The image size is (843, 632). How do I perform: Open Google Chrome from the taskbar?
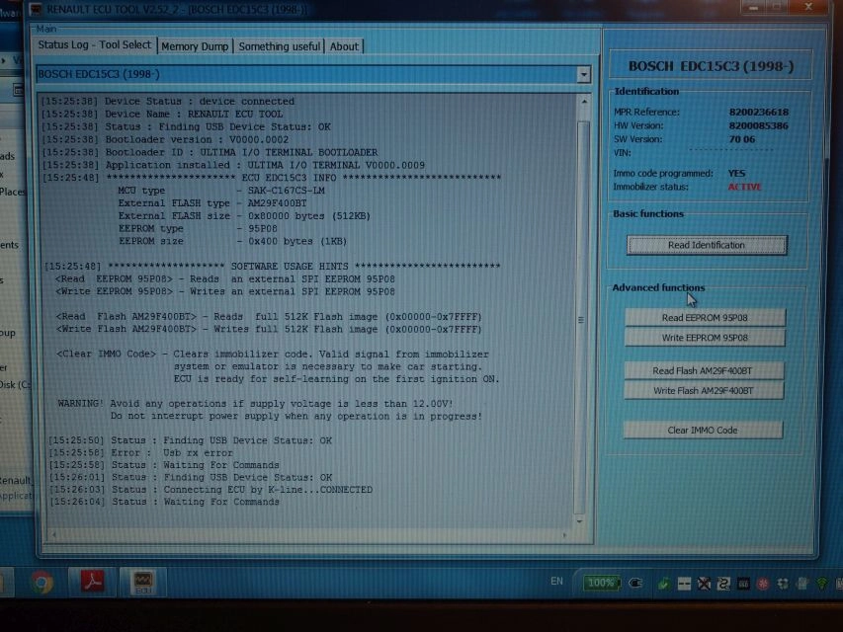click(x=42, y=583)
